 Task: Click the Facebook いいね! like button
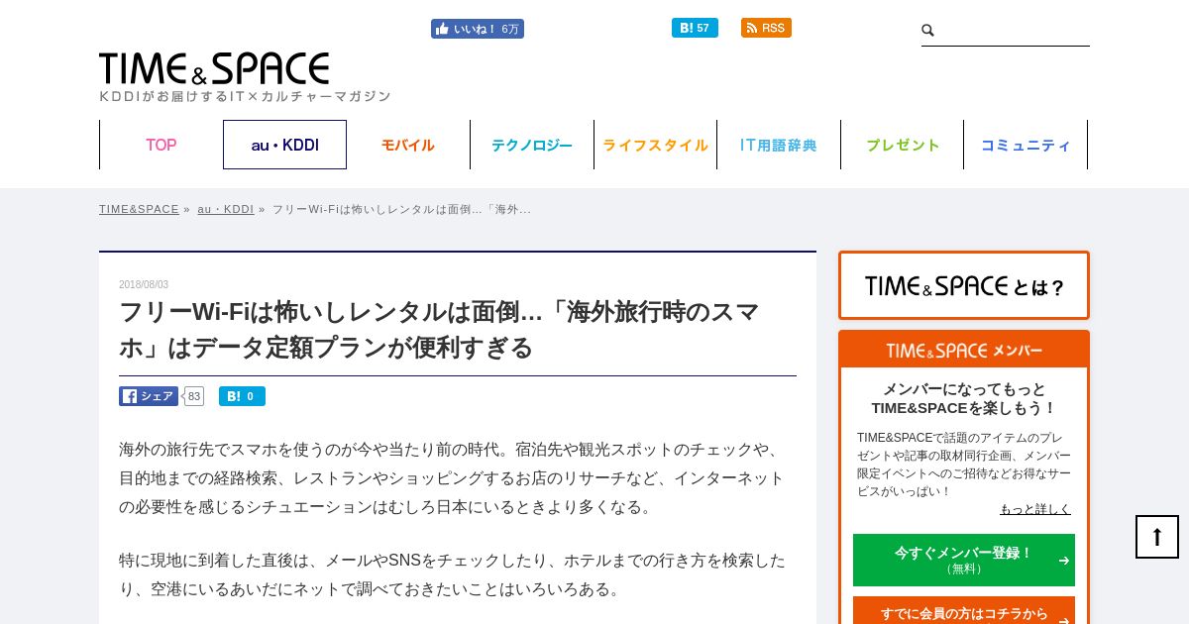coord(478,29)
